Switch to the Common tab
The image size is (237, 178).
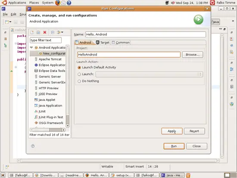[121, 43]
